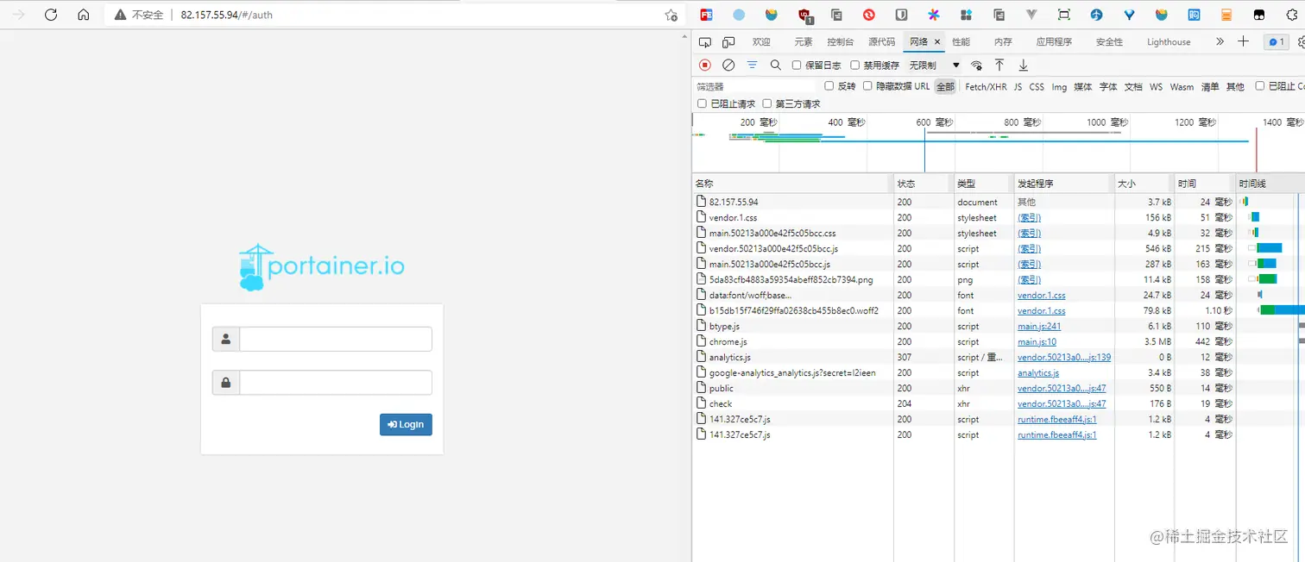This screenshot has height=562, width=1305.
Task: Select the 全部 all-types filter
Action: [946, 86]
